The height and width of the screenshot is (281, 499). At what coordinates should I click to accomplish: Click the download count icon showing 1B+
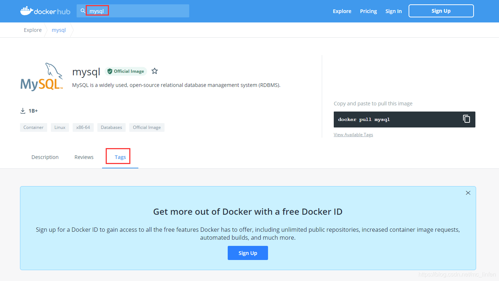click(x=23, y=110)
